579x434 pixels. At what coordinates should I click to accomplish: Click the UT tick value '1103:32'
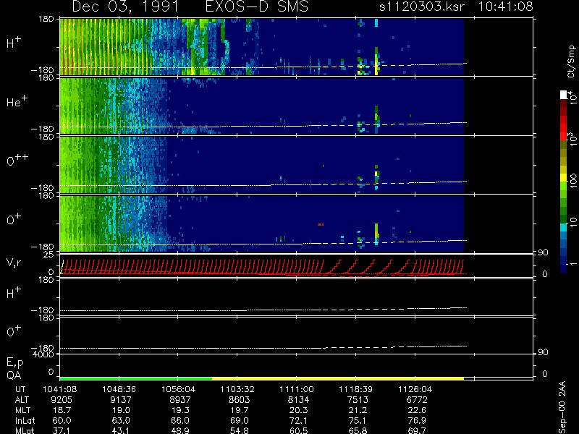tap(237, 389)
